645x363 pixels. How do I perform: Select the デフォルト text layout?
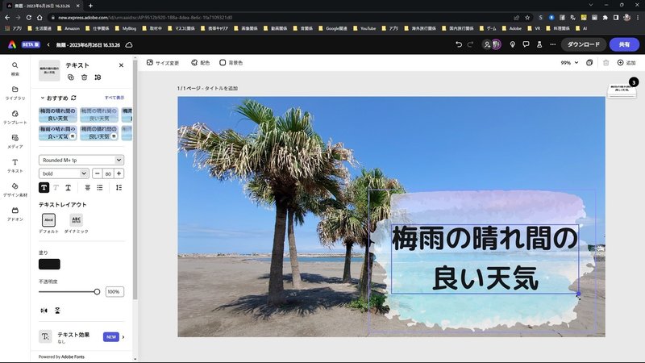48,223
